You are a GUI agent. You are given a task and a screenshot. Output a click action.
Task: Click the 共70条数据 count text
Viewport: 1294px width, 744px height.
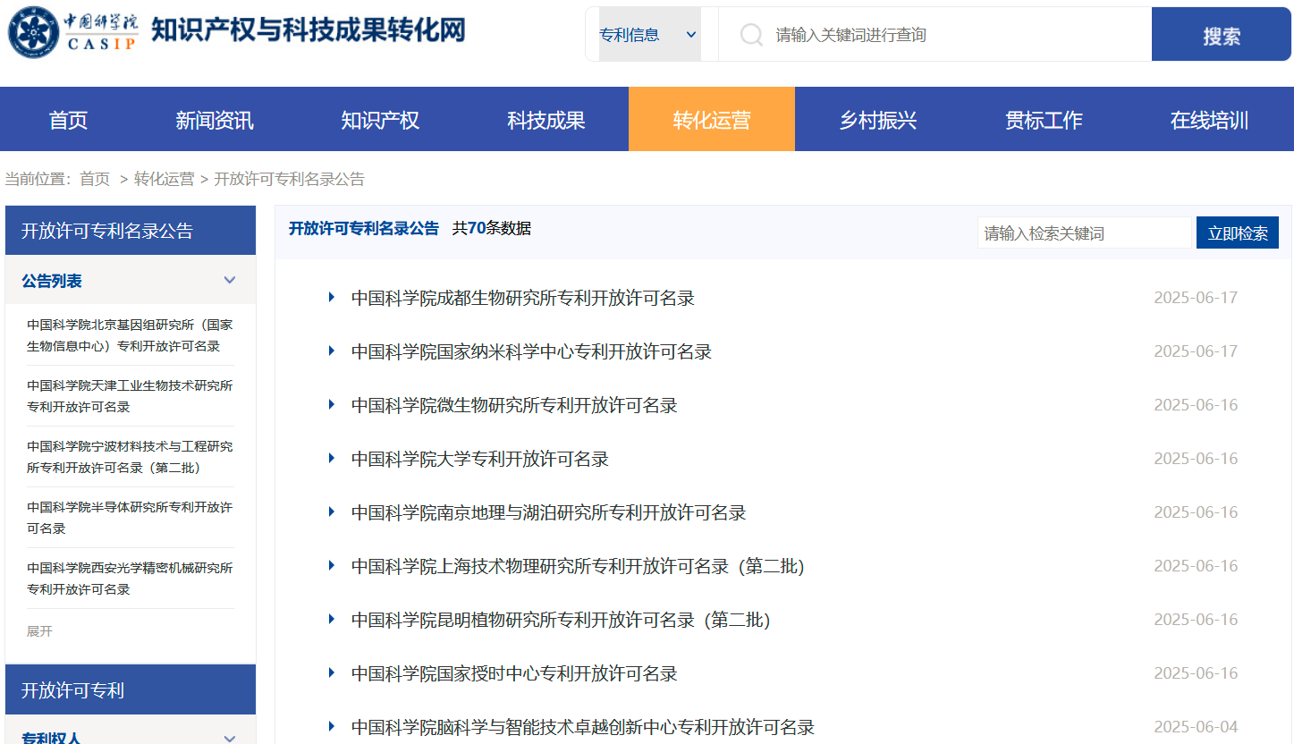492,228
